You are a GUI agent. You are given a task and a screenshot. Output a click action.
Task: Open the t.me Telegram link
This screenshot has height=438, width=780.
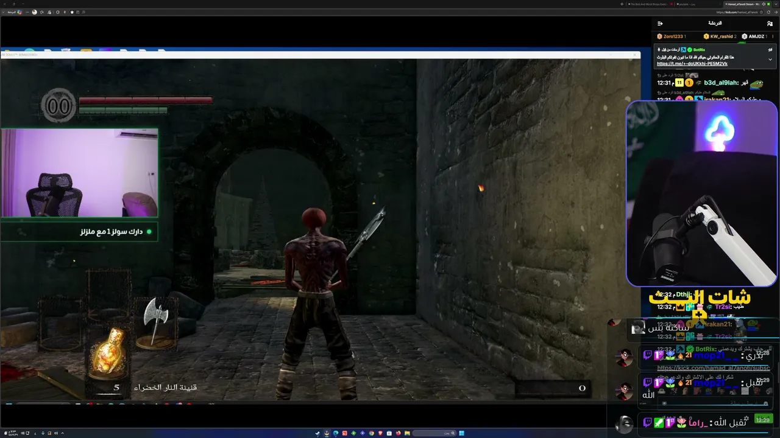[x=692, y=64]
